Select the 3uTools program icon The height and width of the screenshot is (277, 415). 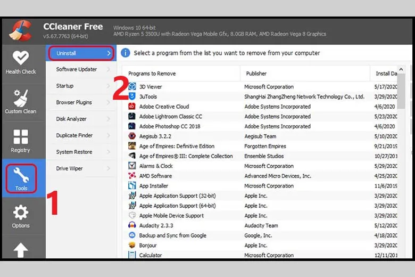132,96
